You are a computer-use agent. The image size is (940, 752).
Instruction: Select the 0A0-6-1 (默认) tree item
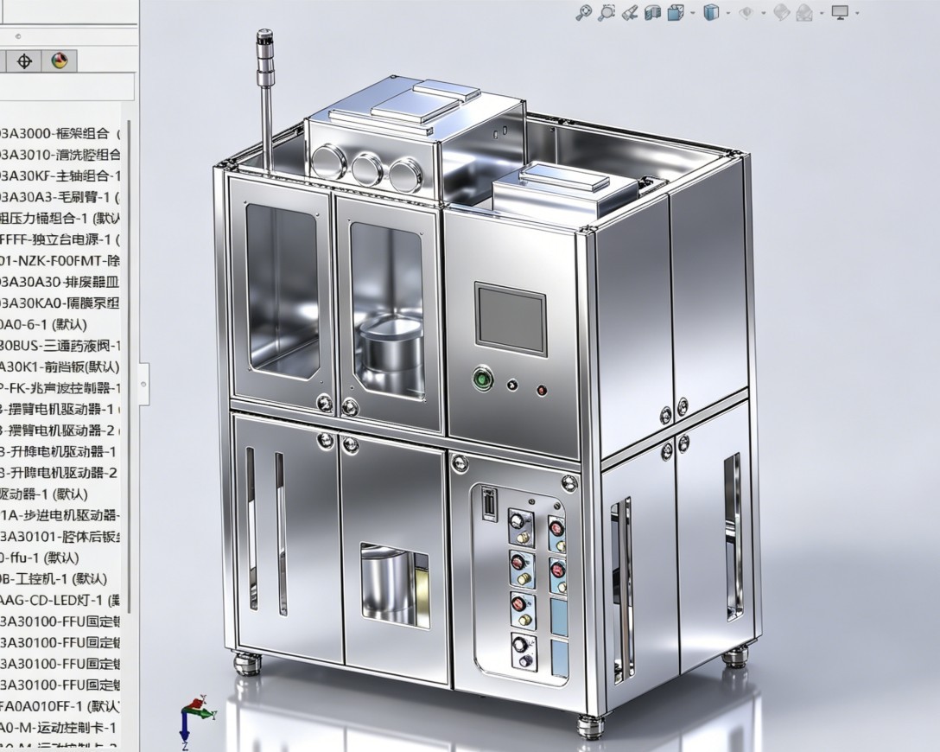click(44, 324)
